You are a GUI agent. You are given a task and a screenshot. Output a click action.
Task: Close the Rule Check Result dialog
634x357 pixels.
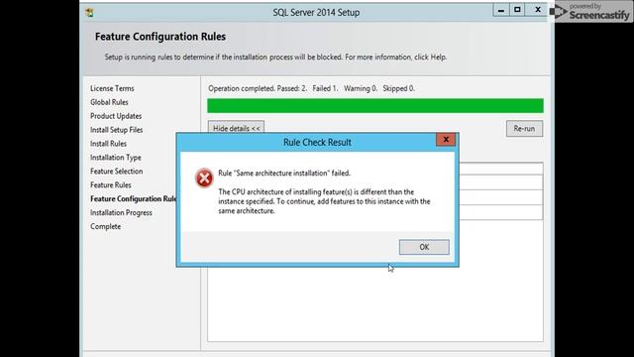click(x=446, y=140)
